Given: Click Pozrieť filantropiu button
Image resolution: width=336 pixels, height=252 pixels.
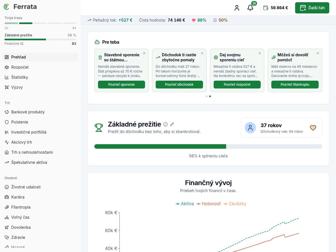Looking at the screenshot, I should 295,85.
